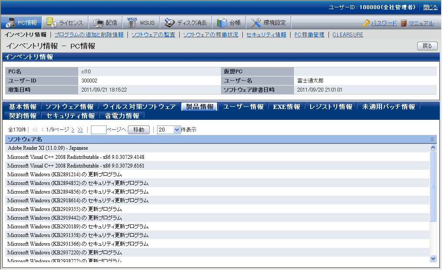Go to next page using single arrow
The width and height of the screenshot is (442, 270).
pos(73,130)
